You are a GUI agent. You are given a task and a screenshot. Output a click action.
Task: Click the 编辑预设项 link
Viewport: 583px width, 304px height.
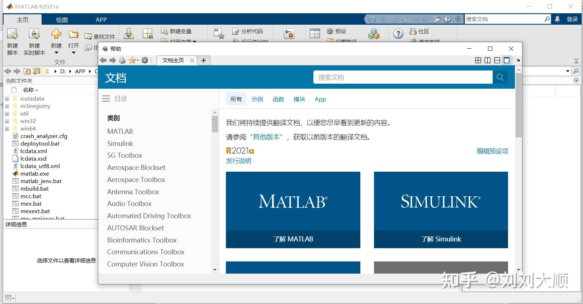492,151
